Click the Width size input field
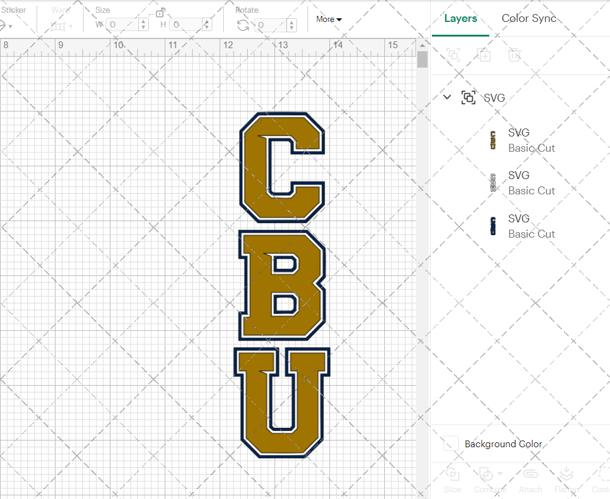This screenshot has height=499, width=610. point(123,25)
